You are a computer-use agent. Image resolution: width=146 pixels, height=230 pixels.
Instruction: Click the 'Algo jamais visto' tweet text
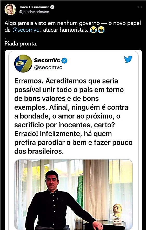pos(73,27)
